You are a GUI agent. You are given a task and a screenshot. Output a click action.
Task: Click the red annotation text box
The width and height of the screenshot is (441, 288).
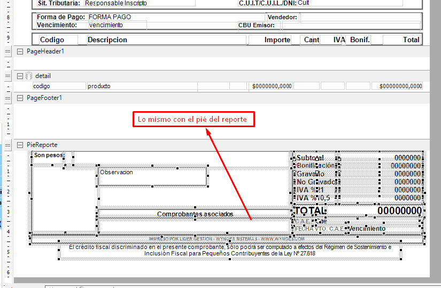(x=193, y=119)
